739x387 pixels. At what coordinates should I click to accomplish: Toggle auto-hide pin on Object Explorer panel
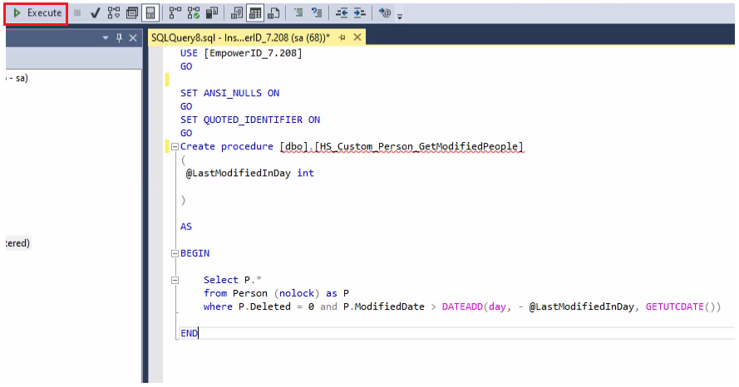pos(119,37)
